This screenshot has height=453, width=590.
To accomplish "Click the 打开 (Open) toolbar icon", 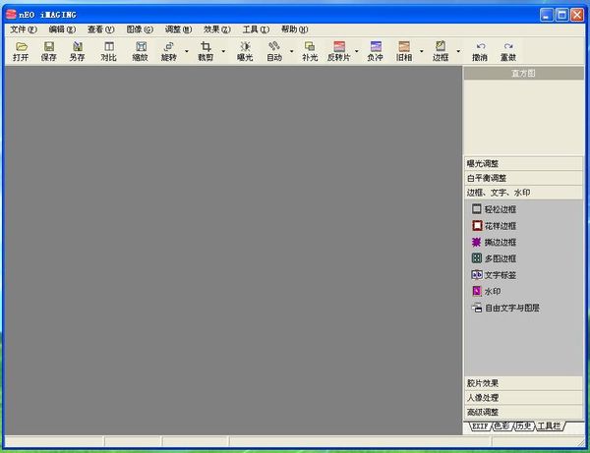I will coord(21,51).
